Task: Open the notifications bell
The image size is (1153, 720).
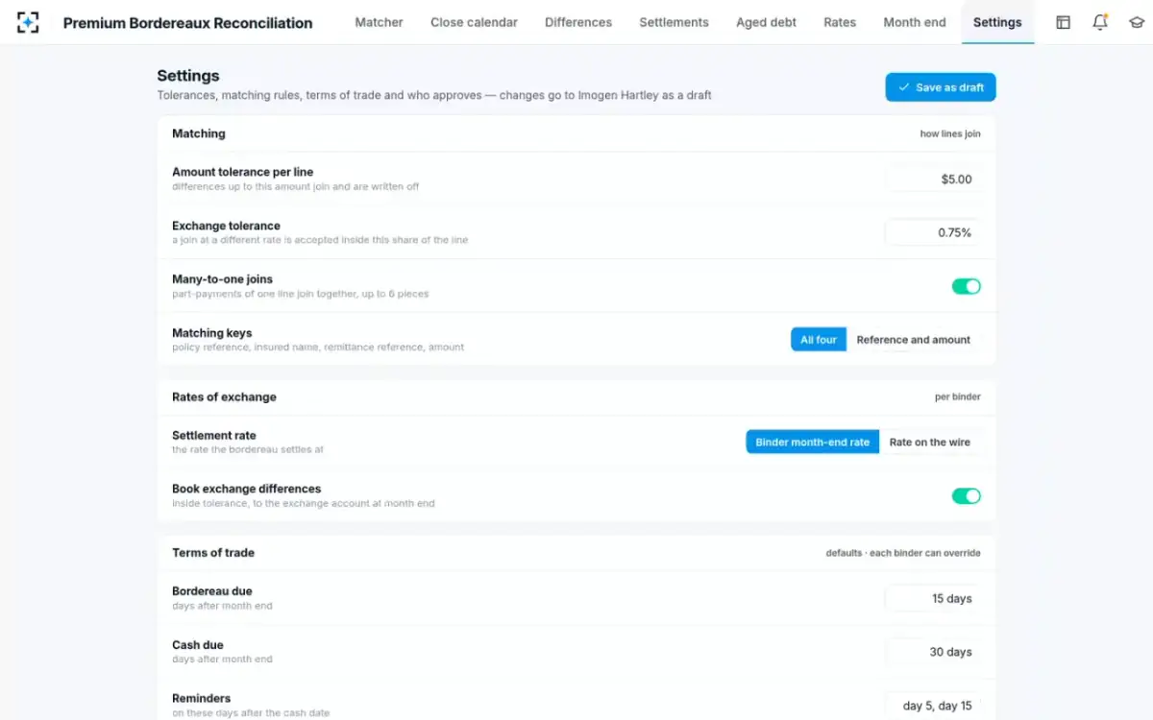Action: coord(1100,22)
